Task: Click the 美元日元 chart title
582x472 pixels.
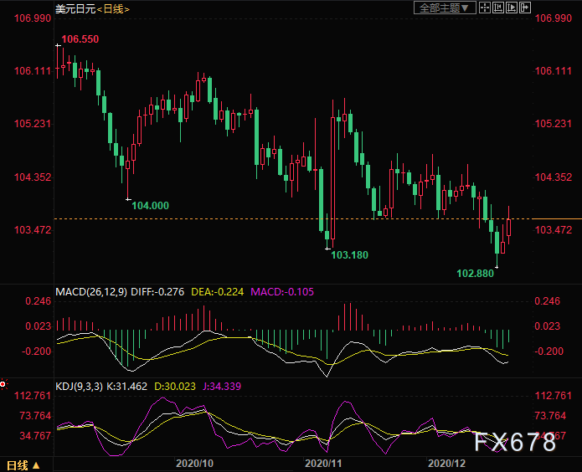Action: 74,9
